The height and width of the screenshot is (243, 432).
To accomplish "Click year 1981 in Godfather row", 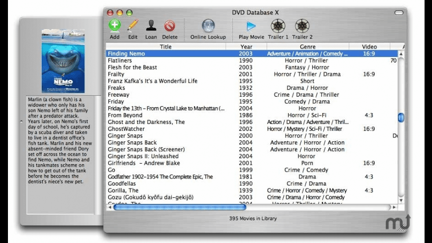I will [246, 177].
